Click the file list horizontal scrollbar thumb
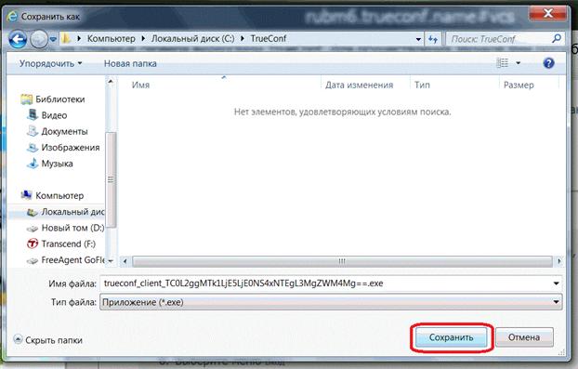 click(x=342, y=261)
